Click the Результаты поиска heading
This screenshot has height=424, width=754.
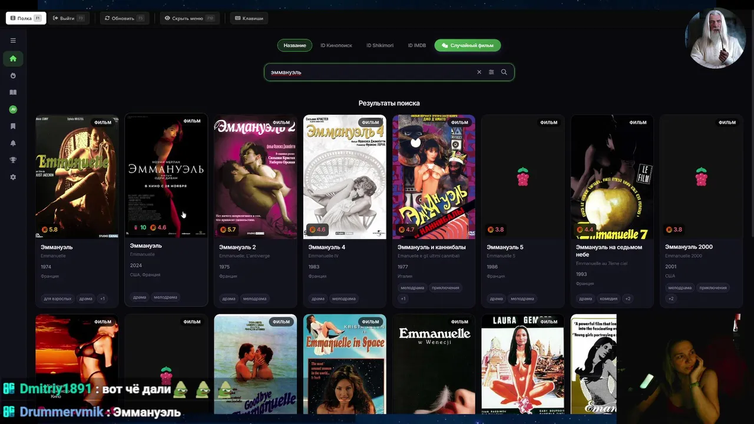tap(389, 103)
